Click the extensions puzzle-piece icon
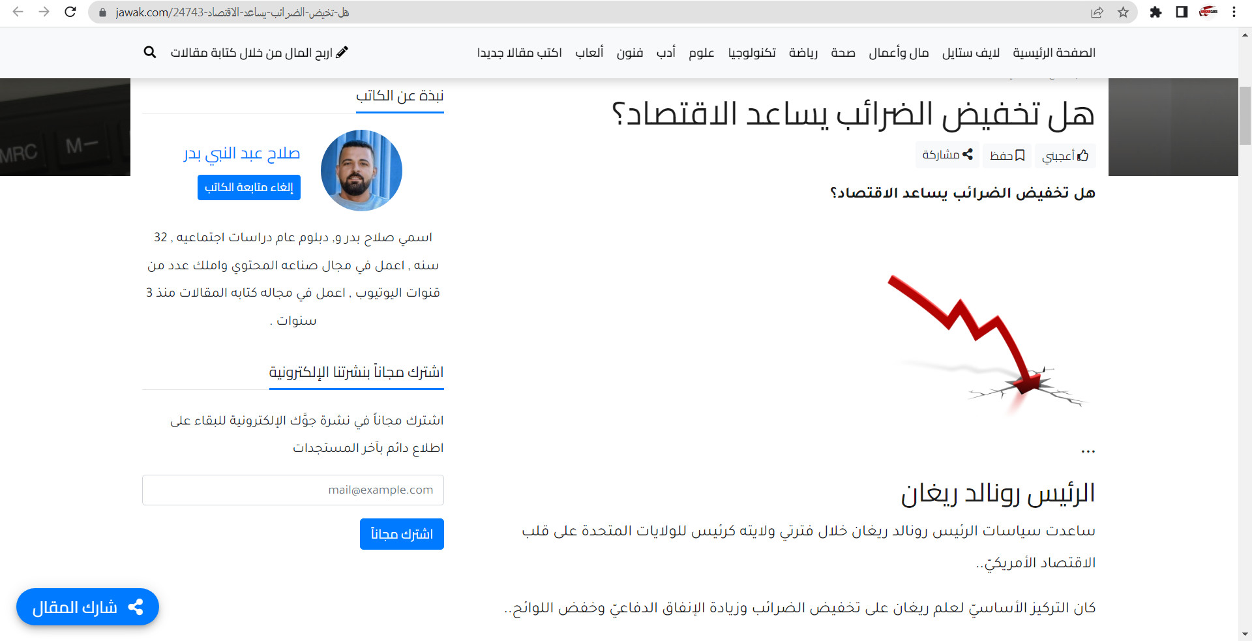1252x641 pixels. (x=1156, y=12)
